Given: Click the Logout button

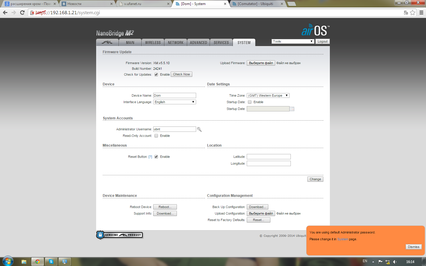Looking at the screenshot, I should (x=322, y=41).
